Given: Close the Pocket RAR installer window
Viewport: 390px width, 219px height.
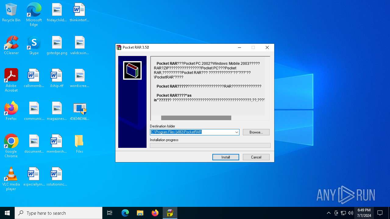Looking at the screenshot, I should coord(267,47).
